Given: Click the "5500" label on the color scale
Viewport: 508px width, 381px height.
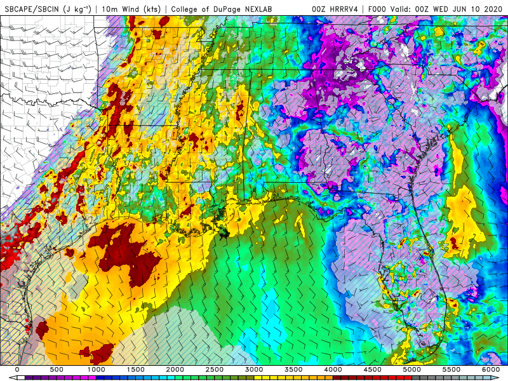Looking at the screenshot, I should point(451,370).
